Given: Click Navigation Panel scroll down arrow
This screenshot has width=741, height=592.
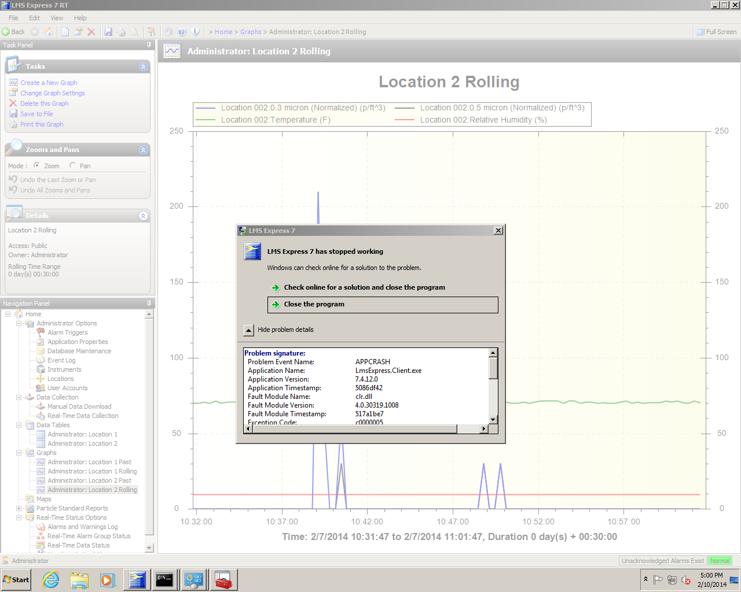Looking at the screenshot, I should tap(149, 547).
